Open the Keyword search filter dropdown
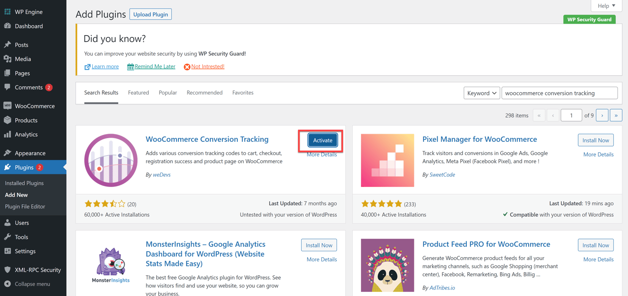 pos(481,93)
